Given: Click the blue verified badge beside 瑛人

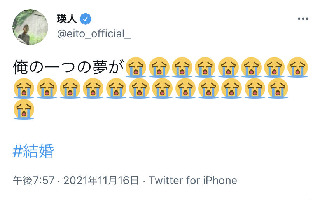Looking at the screenshot, I should [86, 19].
